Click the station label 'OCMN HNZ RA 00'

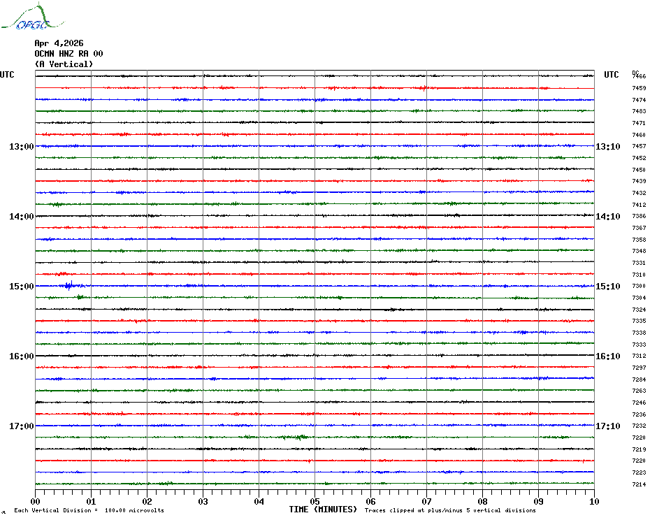click(x=68, y=54)
